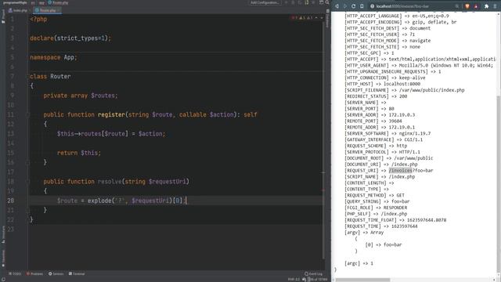Image resolution: width=501 pixels, height=282 pixels.
Task: Click the browser horizontal scrollbar
Action: pyautogui.click(x=362, y=280)
